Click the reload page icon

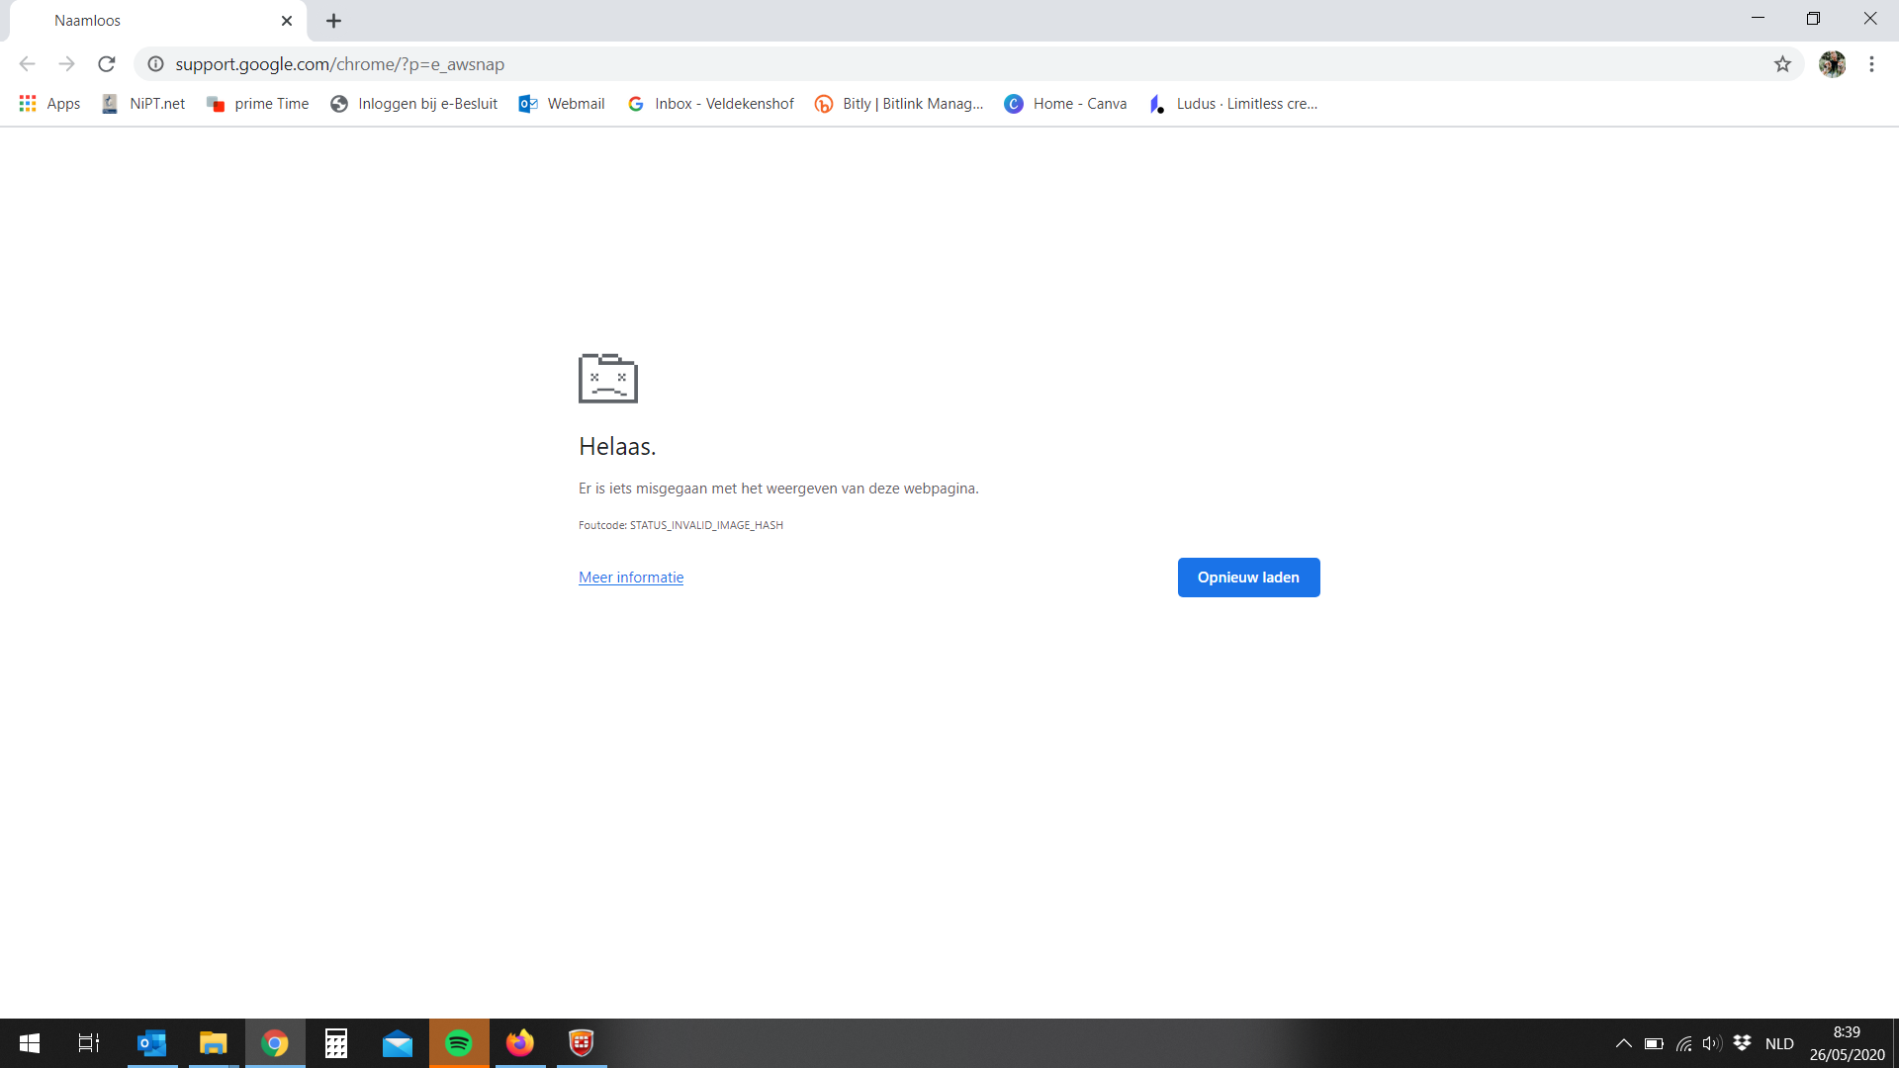(107, 64)
